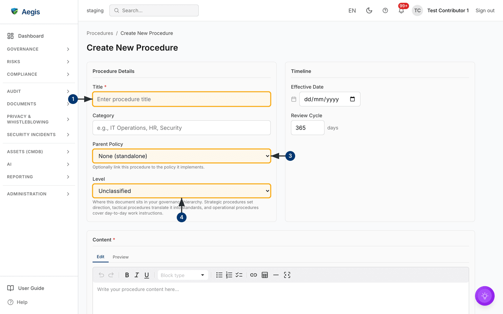
Task: Click the TC user avatar
Action: pos(417,10)
